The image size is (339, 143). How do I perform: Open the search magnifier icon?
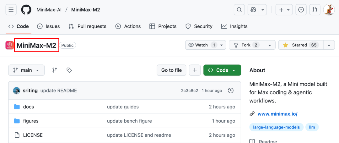click(239, 10)
